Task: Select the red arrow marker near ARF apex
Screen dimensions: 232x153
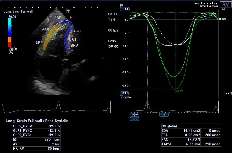Action: coord(71,18)
